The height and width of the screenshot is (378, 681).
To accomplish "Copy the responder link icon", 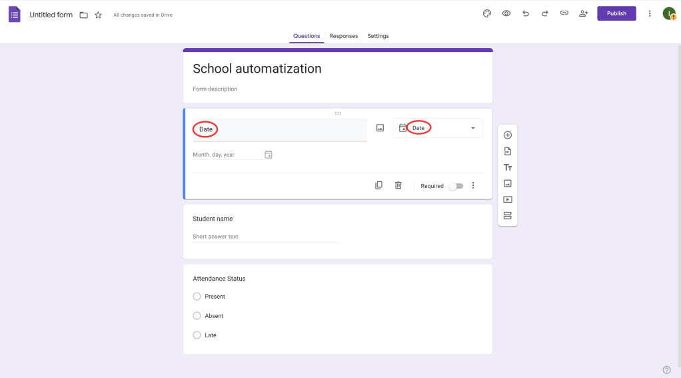I will coord(564,13).
